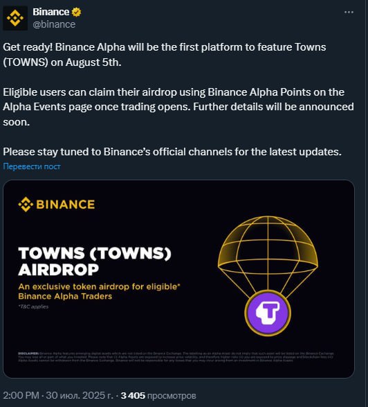
Task: Click 'Перевести пост' translate link
Action: pos(32,166)
